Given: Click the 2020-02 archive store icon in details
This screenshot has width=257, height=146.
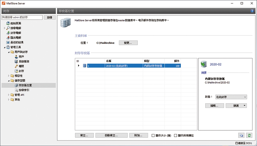Looking at the screenshot, I should pyautogui.click(x=204, y=64).
